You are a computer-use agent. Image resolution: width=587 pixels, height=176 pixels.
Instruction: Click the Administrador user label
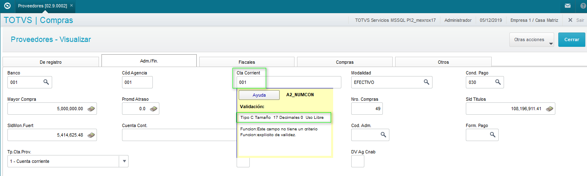click(458, 20)
